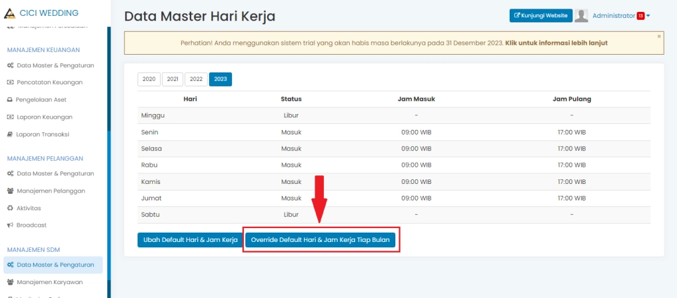
Task: Open the Aktivitas menu item
Action: click(x=29, y=208)
